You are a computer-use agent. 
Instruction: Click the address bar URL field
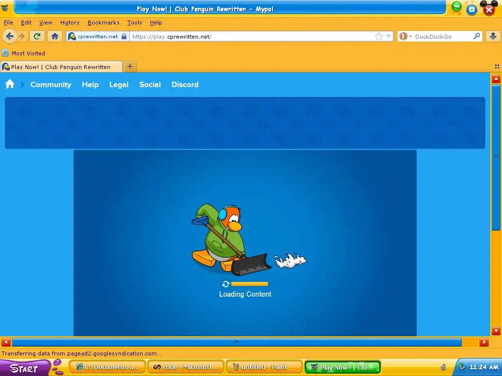point(251,36)
